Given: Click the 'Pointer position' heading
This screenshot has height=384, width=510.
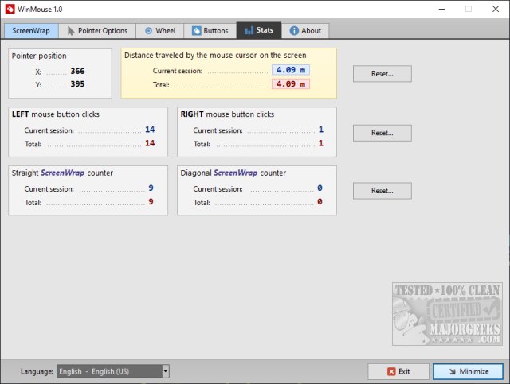Looking at the screenshot, I should click(x=39, y=56).
